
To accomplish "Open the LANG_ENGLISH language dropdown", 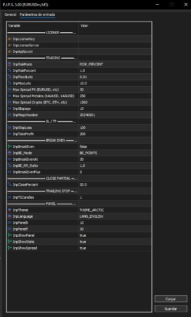I will tap(115, 216).
